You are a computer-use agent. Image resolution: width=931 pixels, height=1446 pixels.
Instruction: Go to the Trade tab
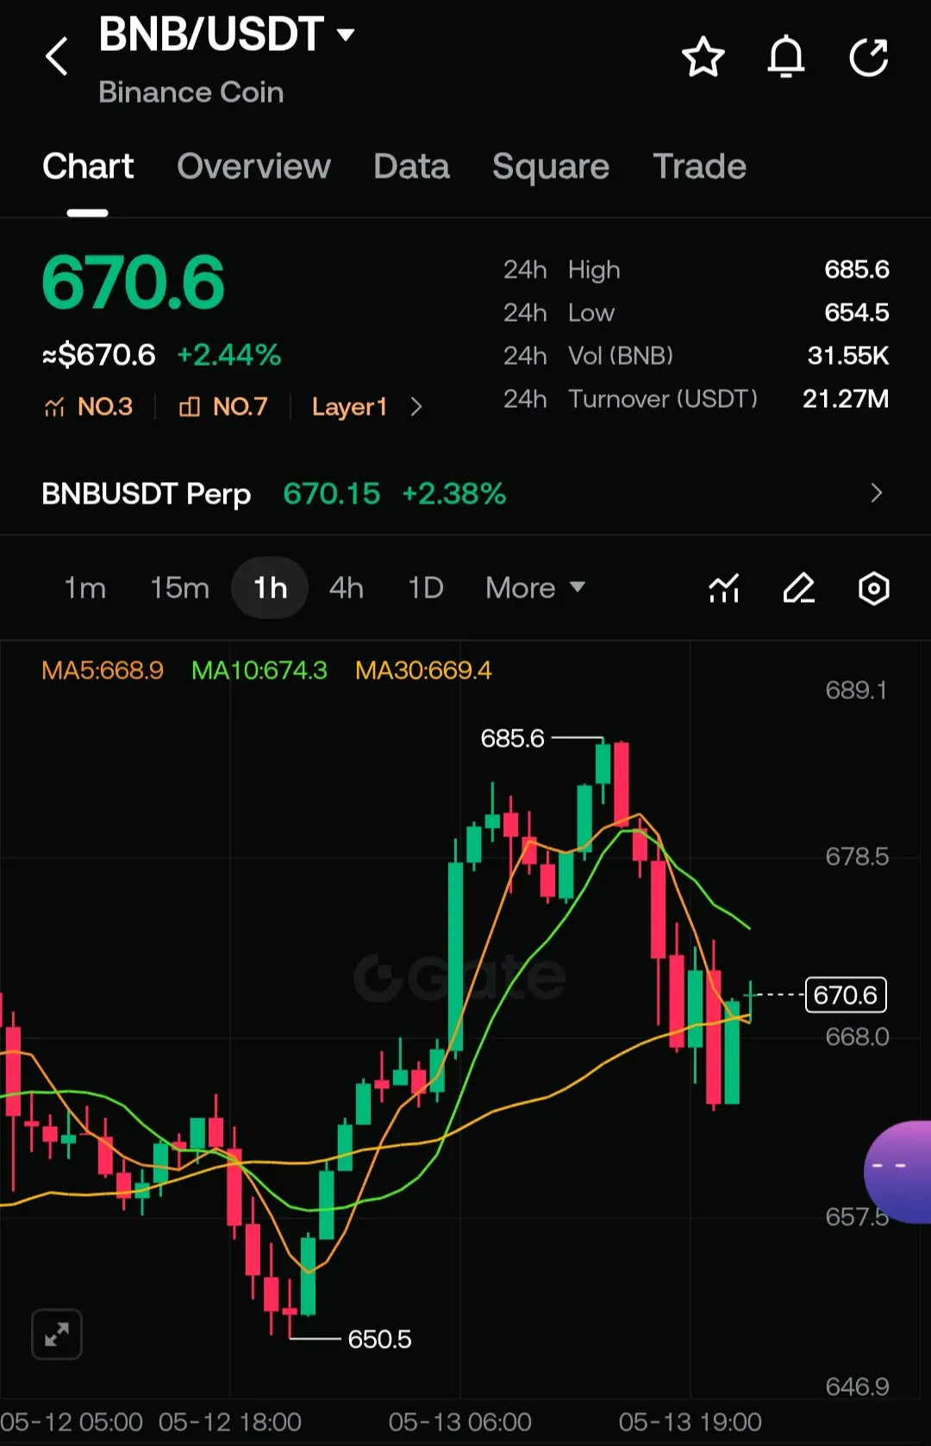(699, 166)
